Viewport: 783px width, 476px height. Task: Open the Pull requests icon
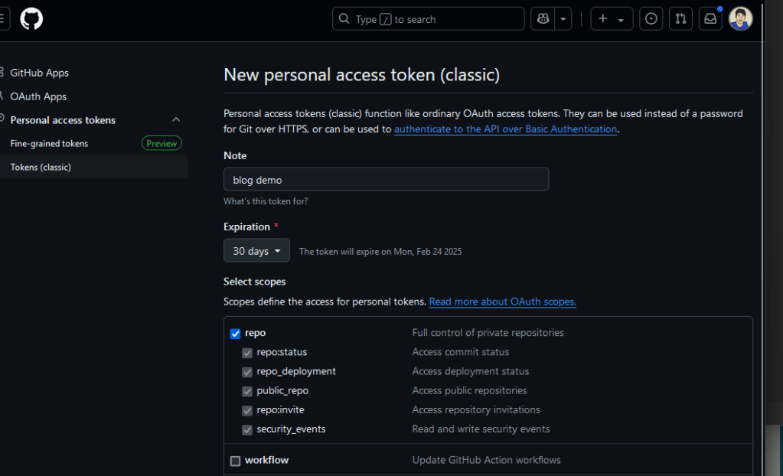click(x=680, y=19)
